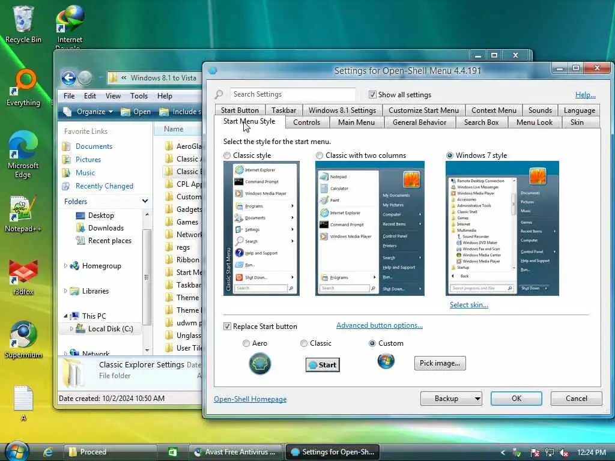Launch the Everything search desktop icon
This screenshot has width=615, height=461.
coord(23,88)
